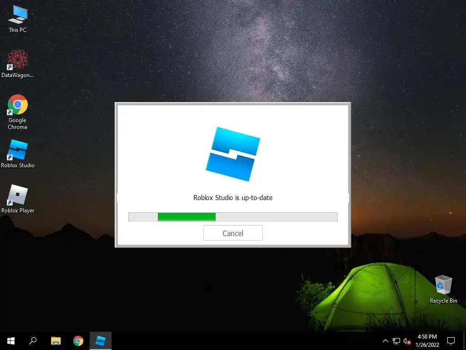Open the muted volume tray icon
The image size is (466, 350).
(x=407, y=341)
